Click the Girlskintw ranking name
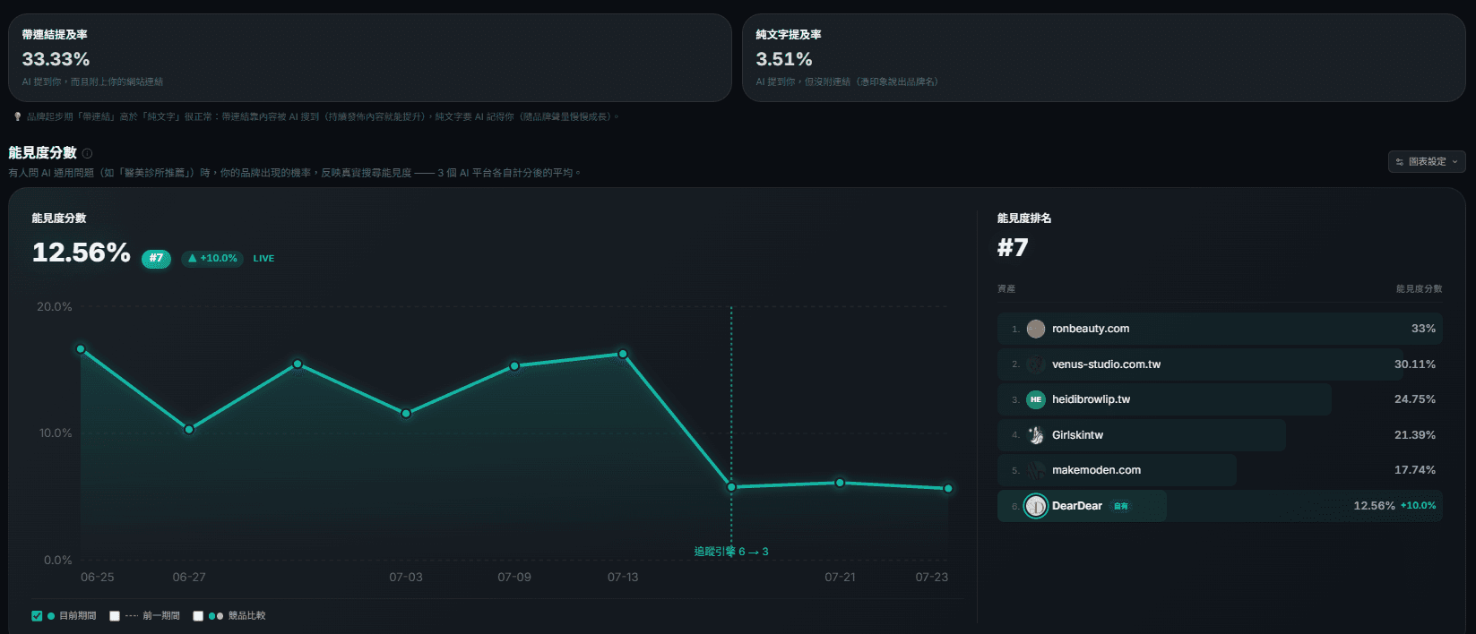The height and width of the screenshot is (634, 1476). click(x=1077, y=435)
